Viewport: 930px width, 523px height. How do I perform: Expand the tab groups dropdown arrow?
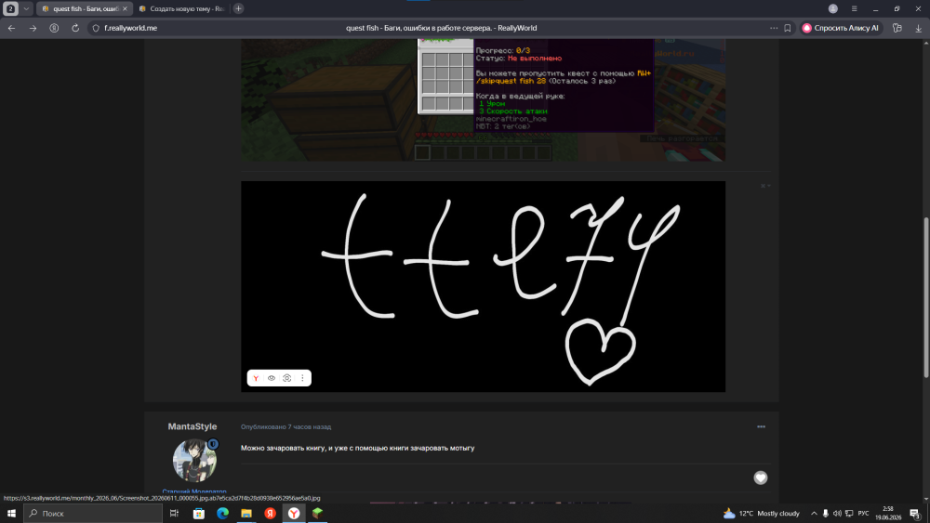(26, 9)
